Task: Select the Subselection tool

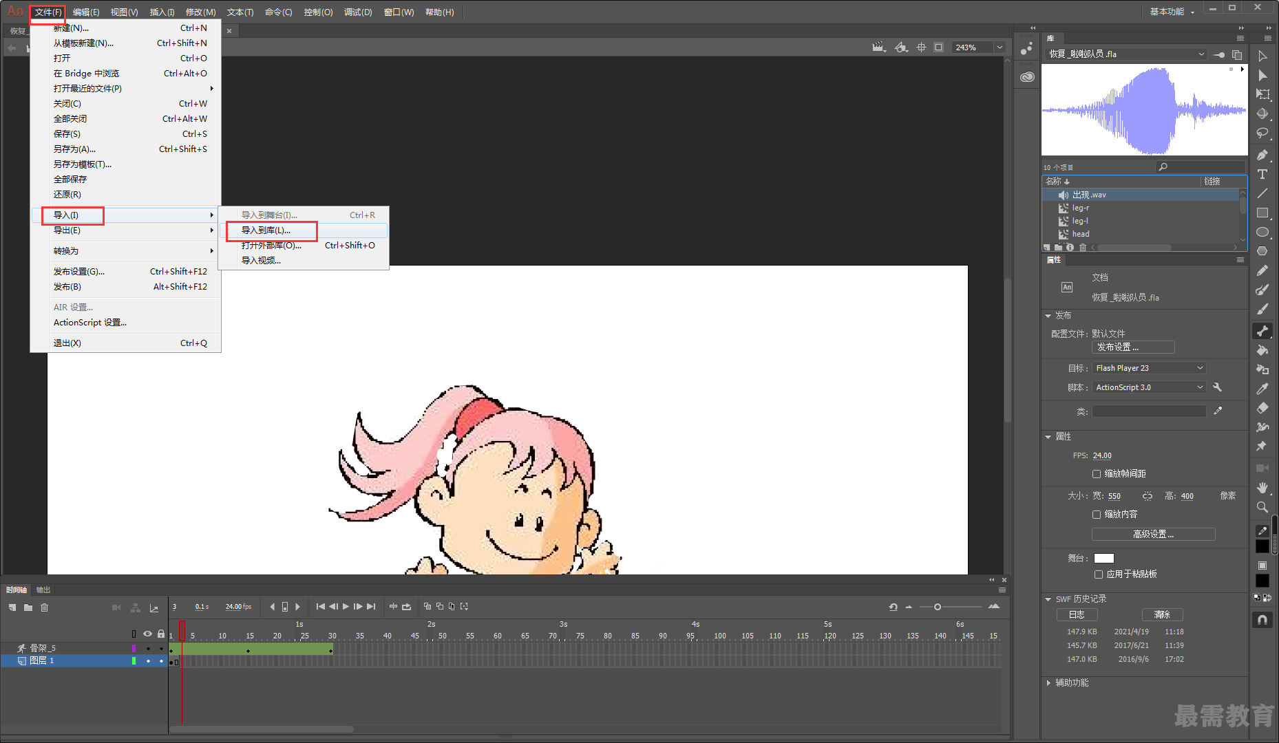Action: tap(1262, 76)
